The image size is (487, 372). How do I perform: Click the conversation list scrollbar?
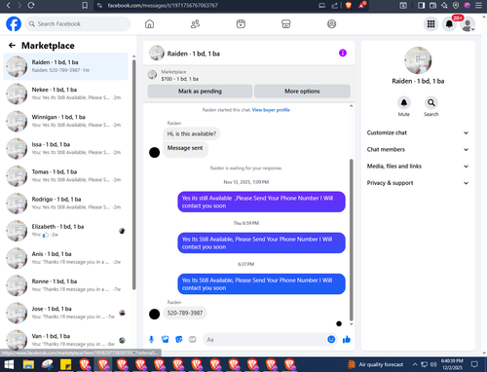click(134, 173)
